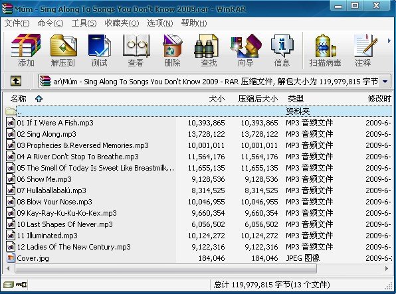Click the MP3 icon of 02 Sing Along
This screenshot has height=294, width=396.
11,134
